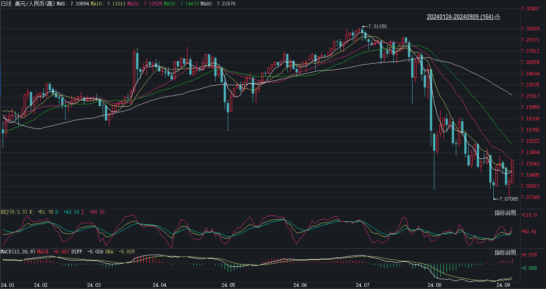
Task: Click the 24.07 date axis label
Action: pos(363,285)
